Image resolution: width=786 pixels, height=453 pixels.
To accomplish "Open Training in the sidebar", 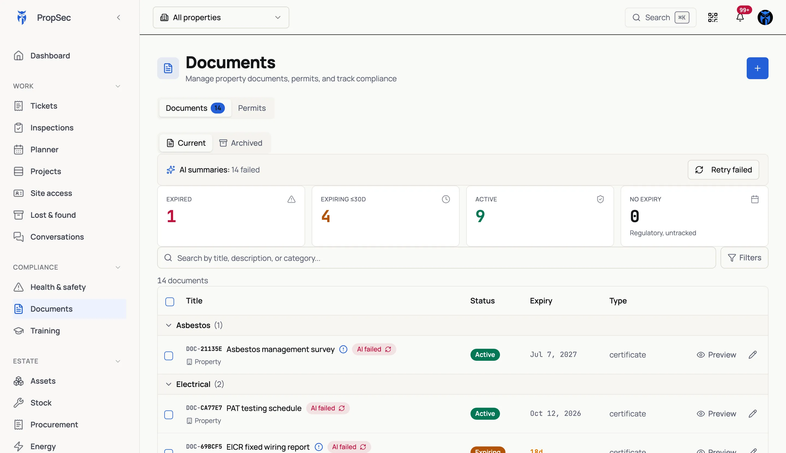I will pos(70,331).
